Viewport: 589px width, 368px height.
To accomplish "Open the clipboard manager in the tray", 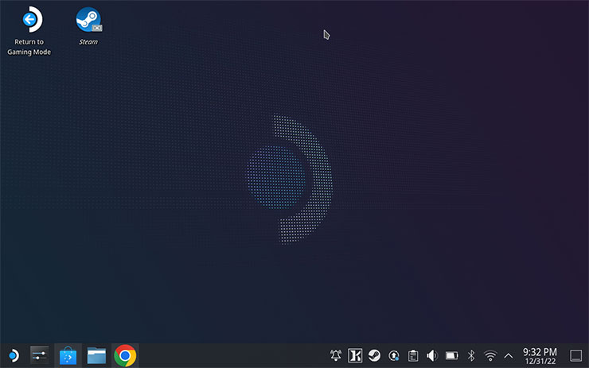I will point(412,355).
